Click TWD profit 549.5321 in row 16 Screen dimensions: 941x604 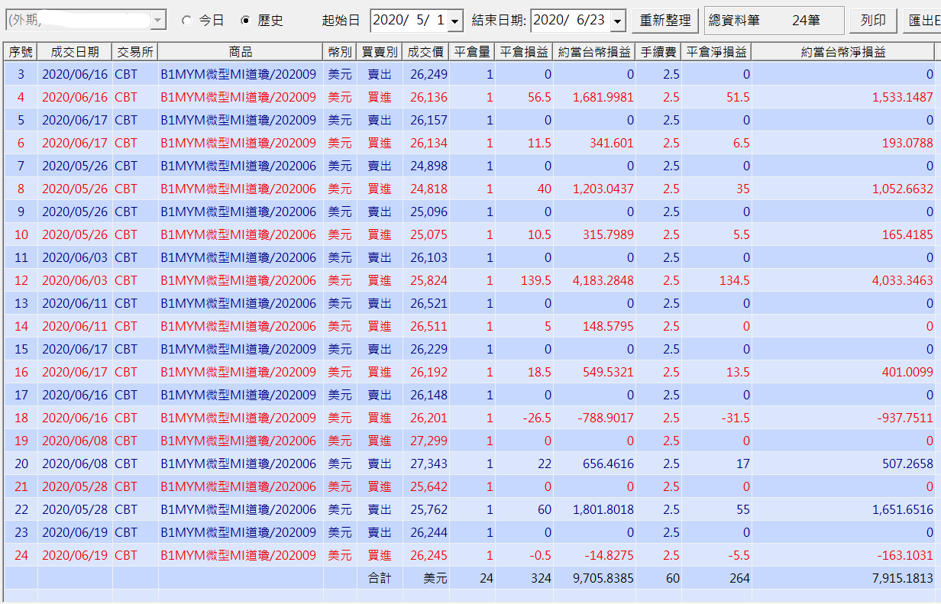607,372
